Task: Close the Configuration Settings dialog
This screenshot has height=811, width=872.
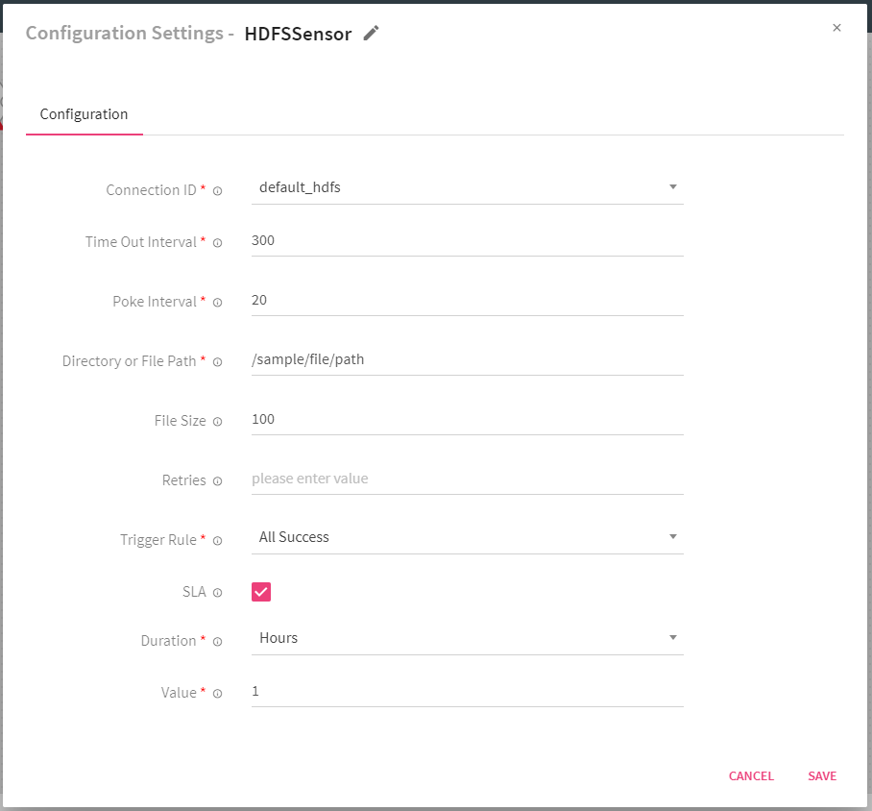Action: [x=836, y=28]
